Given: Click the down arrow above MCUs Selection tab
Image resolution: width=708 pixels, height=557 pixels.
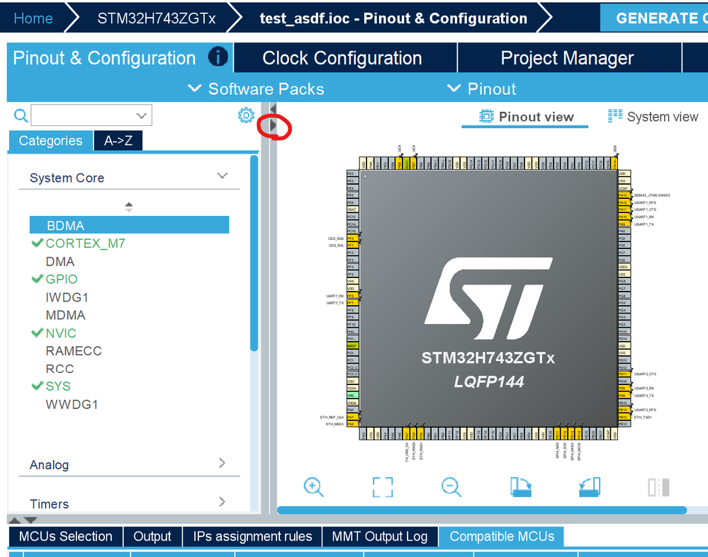Looking at the screenshot, I should (30, 520).
